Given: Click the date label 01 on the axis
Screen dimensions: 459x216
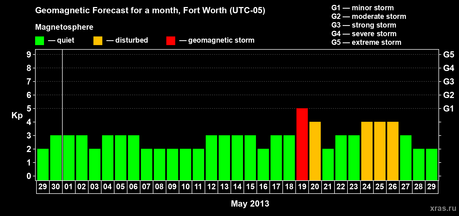Looking at the screenshot, I should point(69,187).
